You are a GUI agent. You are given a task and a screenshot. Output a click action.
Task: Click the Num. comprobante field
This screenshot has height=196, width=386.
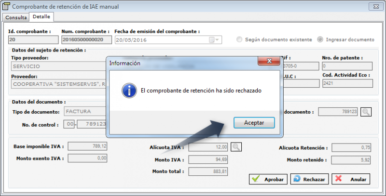[86, 40]
